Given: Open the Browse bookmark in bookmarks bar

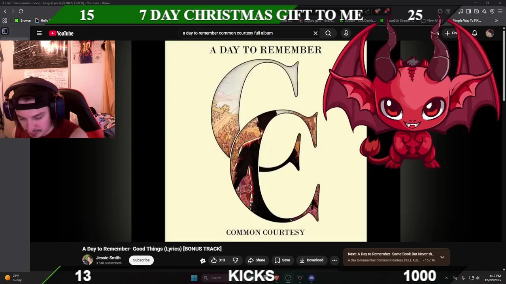Looking at the screenshot, I should tap(23, 21).
